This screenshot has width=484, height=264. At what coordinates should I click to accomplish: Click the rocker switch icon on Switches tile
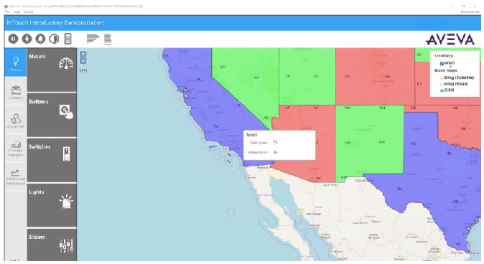[x=66, y=154]
